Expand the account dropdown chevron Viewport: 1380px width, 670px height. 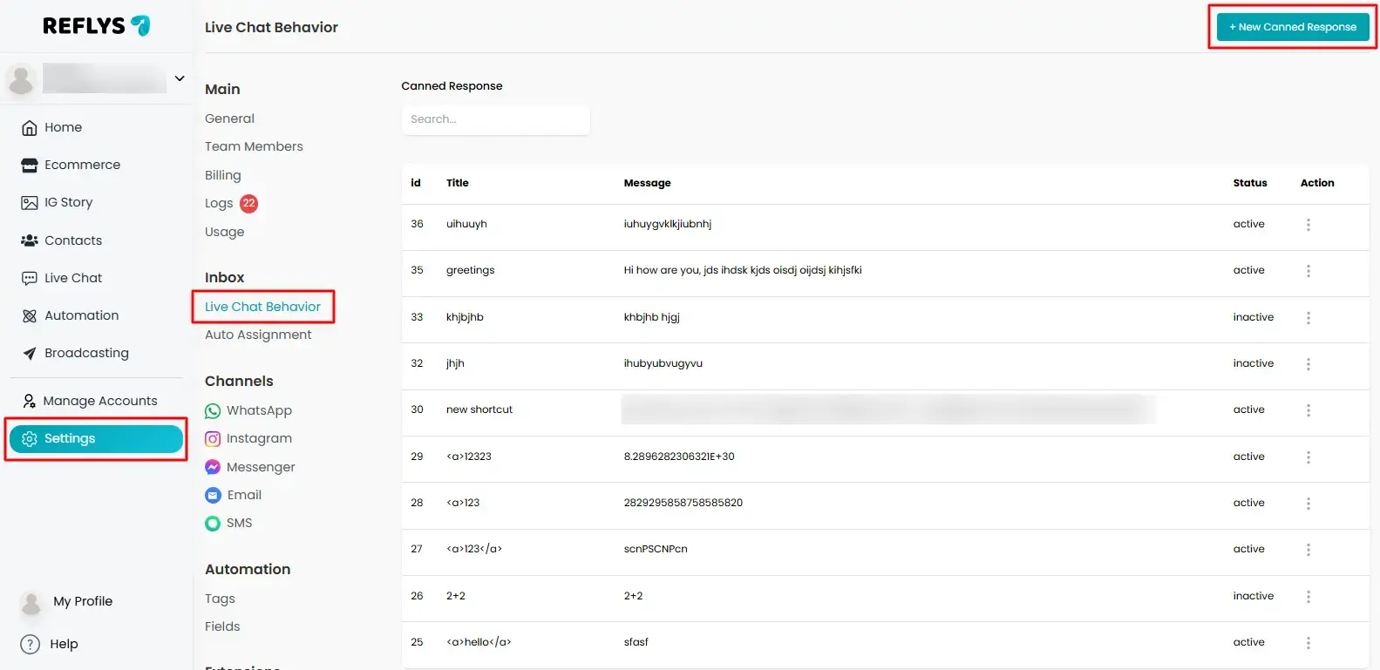click(x=180, y=78)
